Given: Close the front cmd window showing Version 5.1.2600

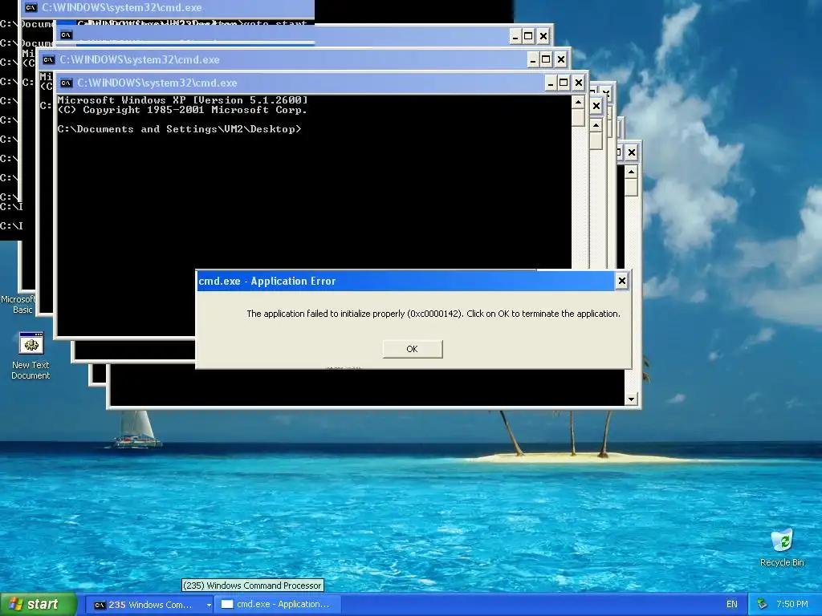Looking at the screenshot, I should 578,83.
